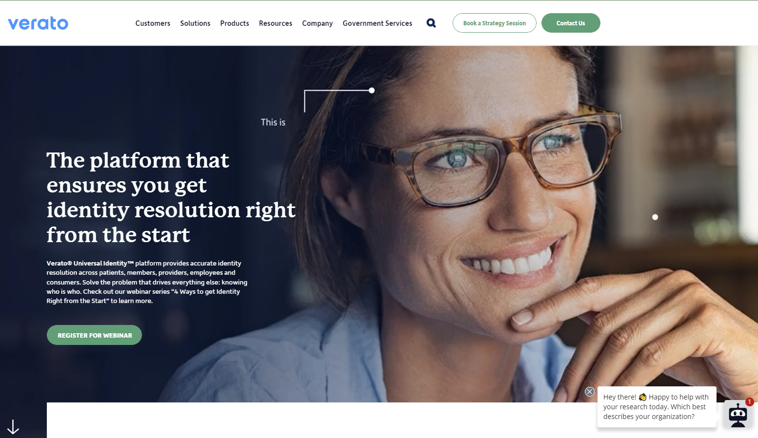
Task: Expand the Resources menu
Action: pyautogui.click(x=276, y=23)
